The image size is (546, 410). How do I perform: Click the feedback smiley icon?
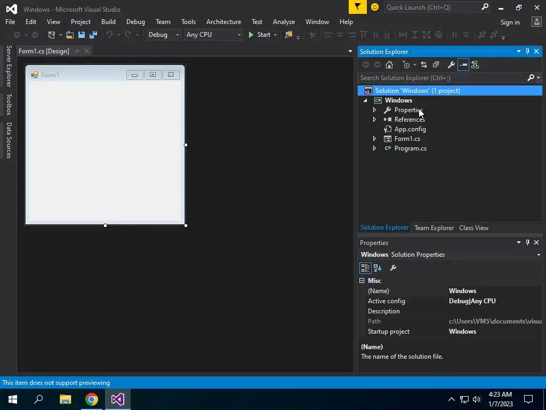tap(375, 7)
